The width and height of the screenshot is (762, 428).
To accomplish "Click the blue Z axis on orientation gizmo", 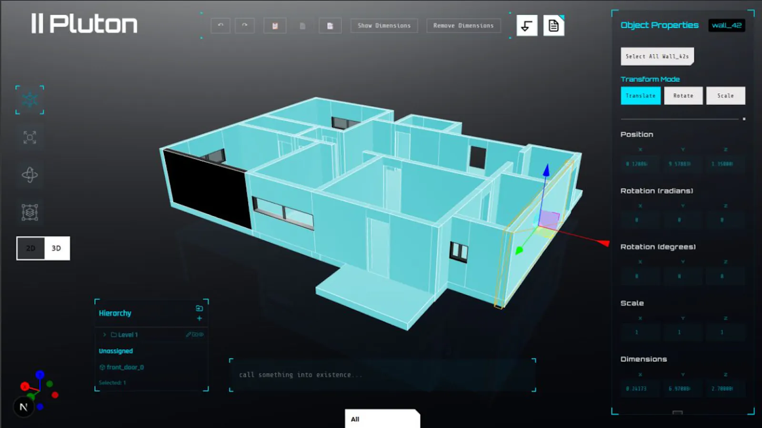I will click(x=40, y=375).
